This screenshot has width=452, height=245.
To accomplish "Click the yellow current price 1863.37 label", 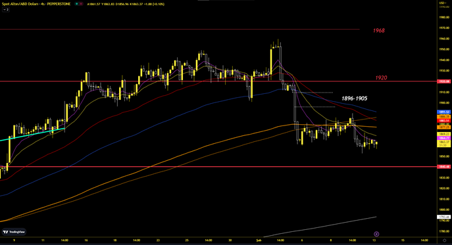I will [x=444, y=143].
